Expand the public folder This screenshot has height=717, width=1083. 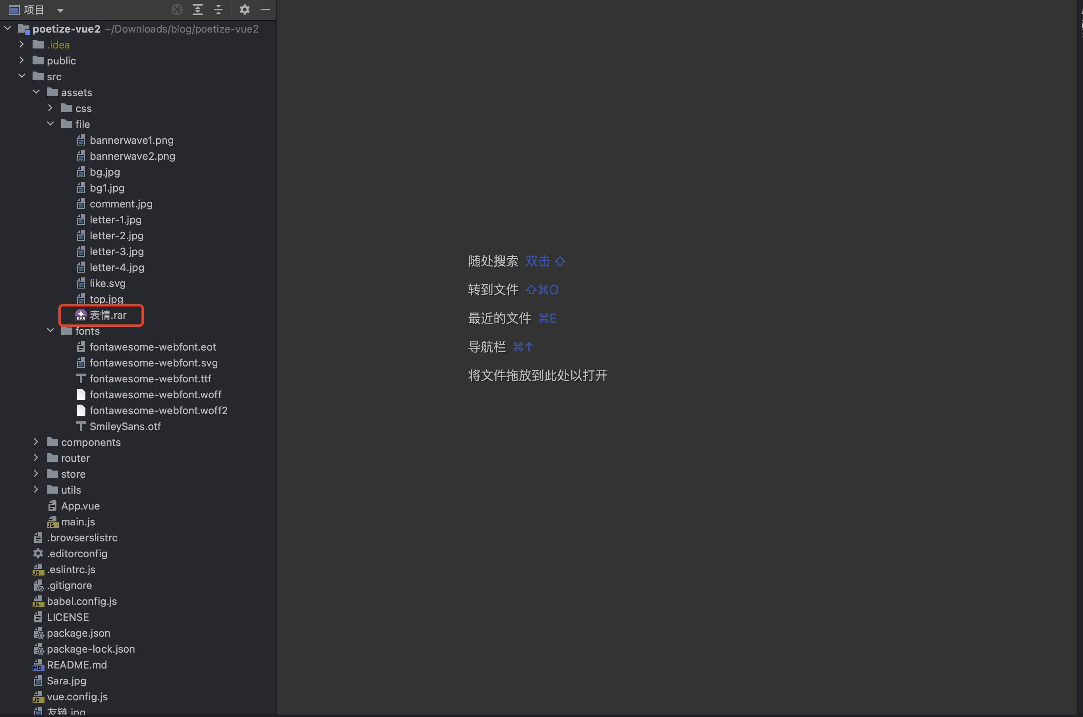pyautogui.click(x=21, y=60)
